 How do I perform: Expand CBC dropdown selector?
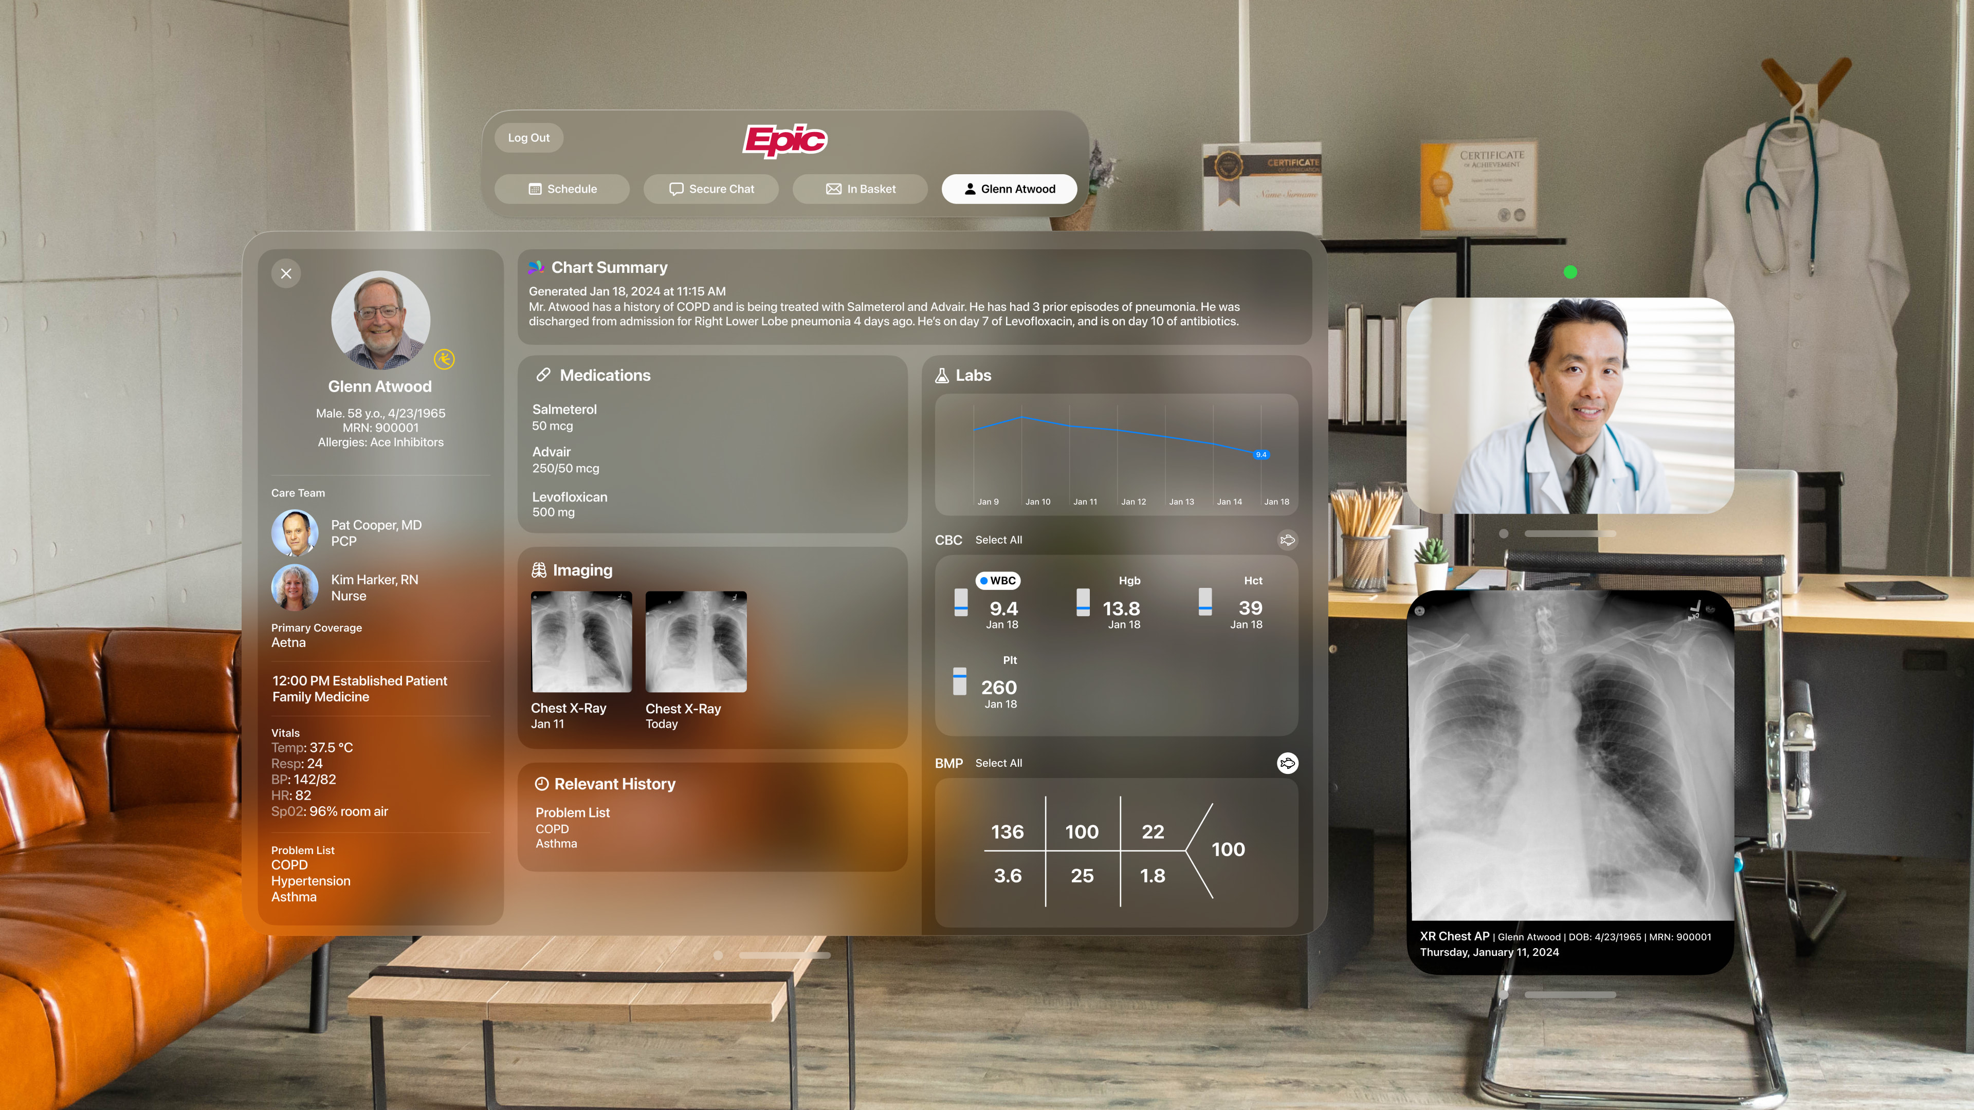948,540
